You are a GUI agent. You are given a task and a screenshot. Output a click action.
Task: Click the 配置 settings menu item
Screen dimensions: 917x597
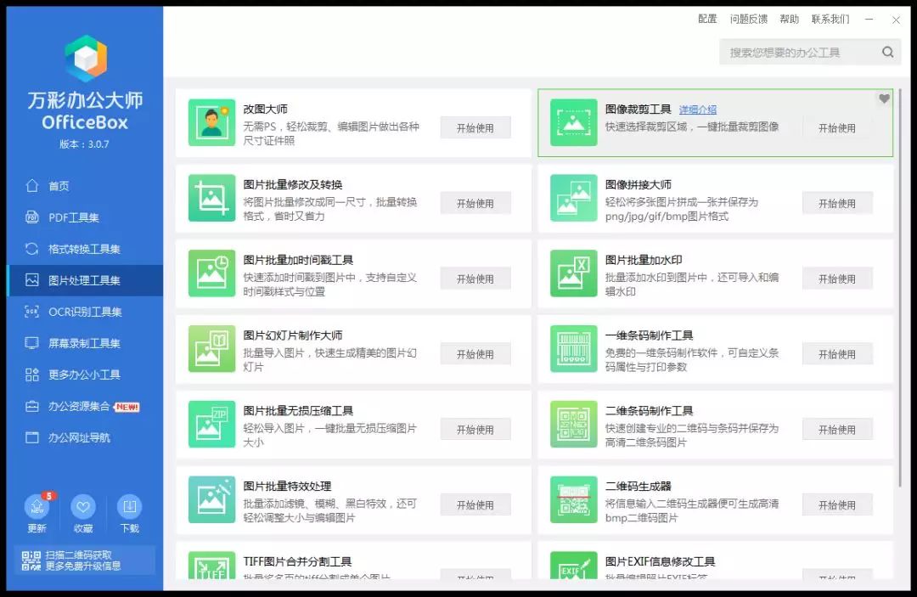coord(707,19)
